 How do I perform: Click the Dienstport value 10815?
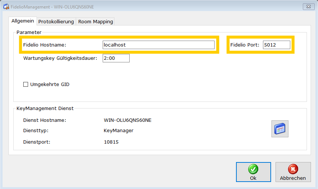[111, 142]
